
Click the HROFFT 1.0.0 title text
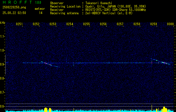click(22, 2)
